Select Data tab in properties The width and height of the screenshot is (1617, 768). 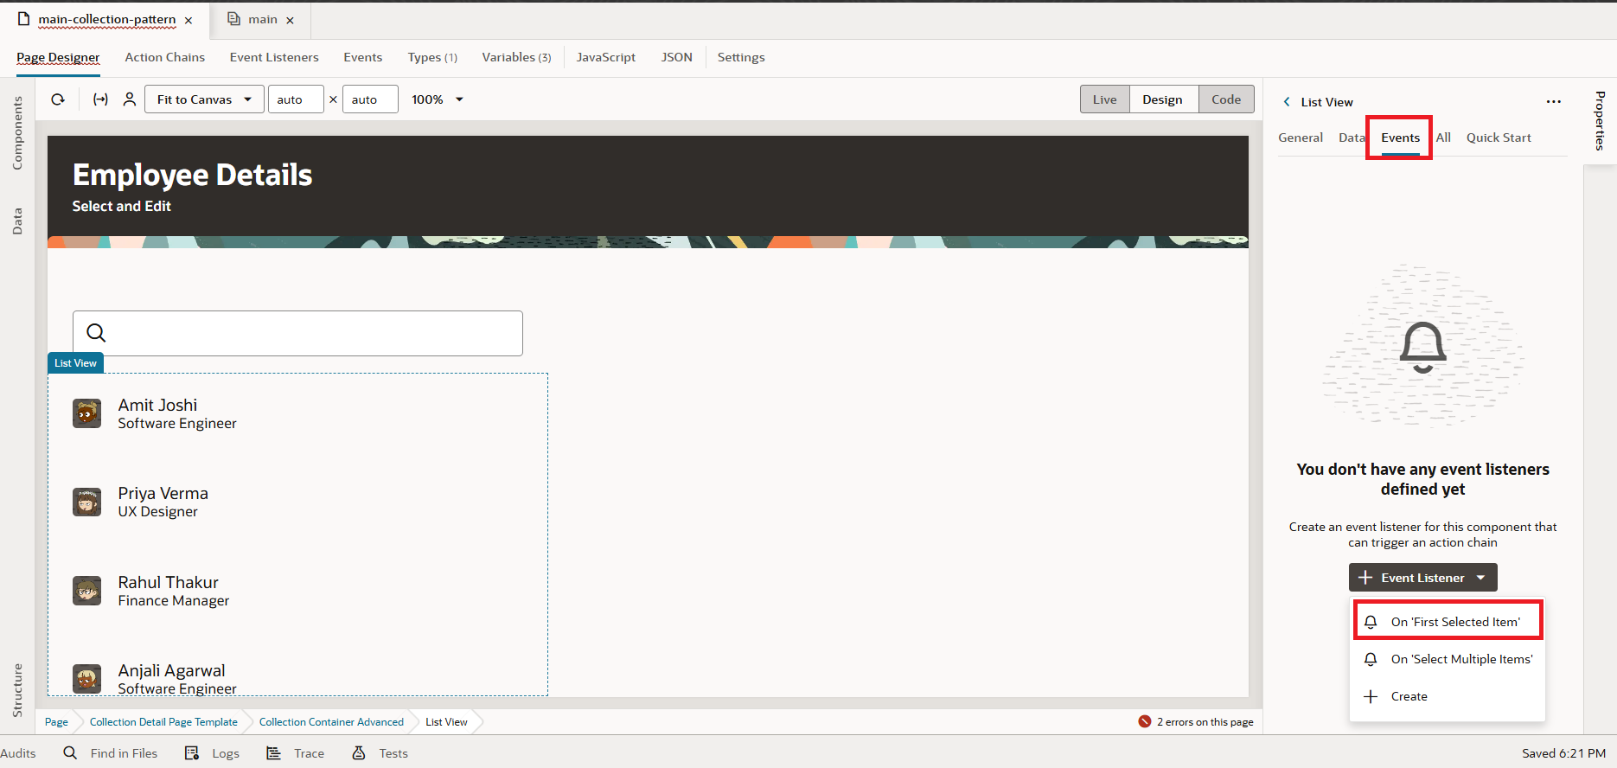pos(1352,138)
